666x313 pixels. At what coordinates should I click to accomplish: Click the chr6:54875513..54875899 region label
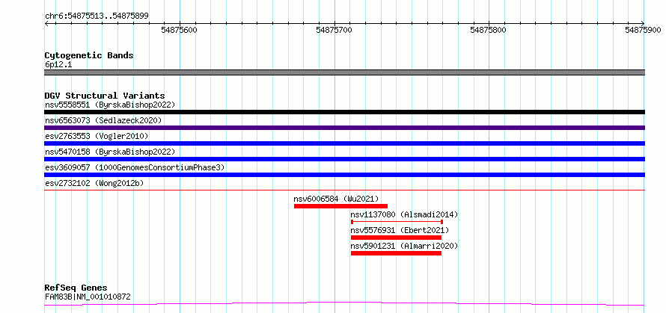tap(97, 16)
